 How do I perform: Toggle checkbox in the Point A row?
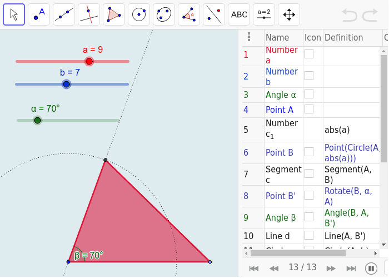[x=309, y=109]
